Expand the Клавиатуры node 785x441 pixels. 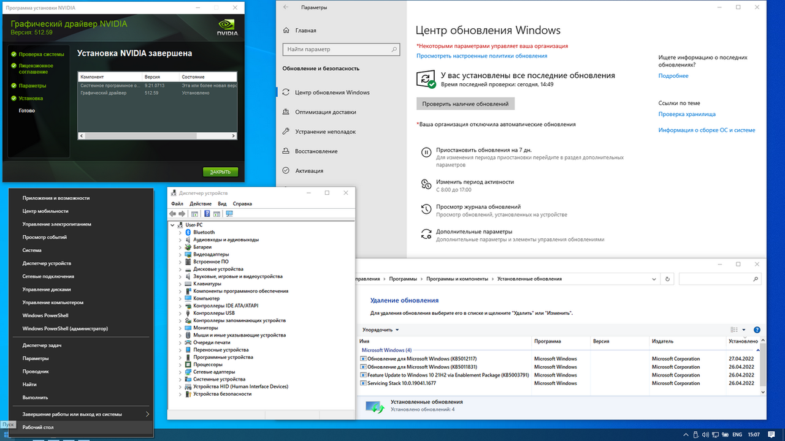pyautogui.click(x=180, y=284)
